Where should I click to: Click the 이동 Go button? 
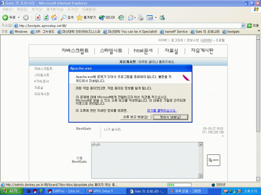coord(253,26)
